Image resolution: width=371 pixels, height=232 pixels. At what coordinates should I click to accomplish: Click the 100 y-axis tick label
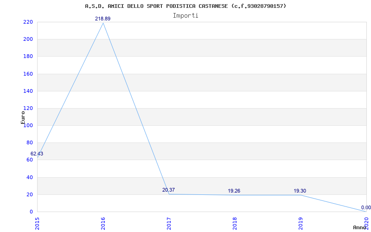[28, 126]
